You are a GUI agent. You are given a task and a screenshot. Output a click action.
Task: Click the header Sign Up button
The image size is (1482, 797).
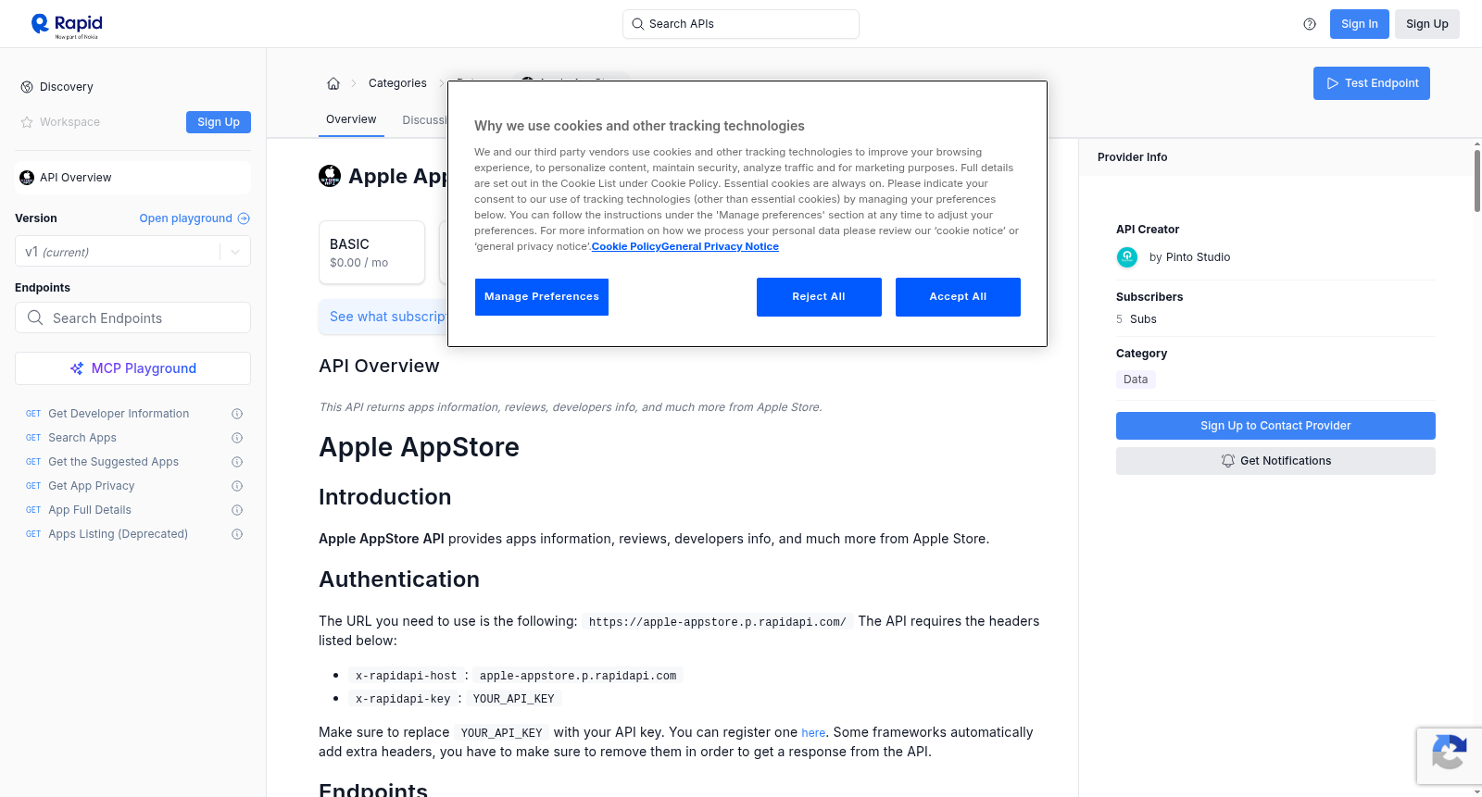[1427, 24]
